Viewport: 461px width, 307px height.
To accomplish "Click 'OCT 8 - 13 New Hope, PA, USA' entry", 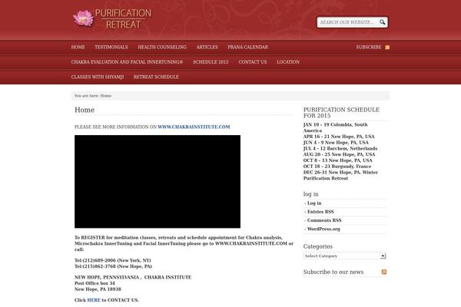I will tap(338, 160).
